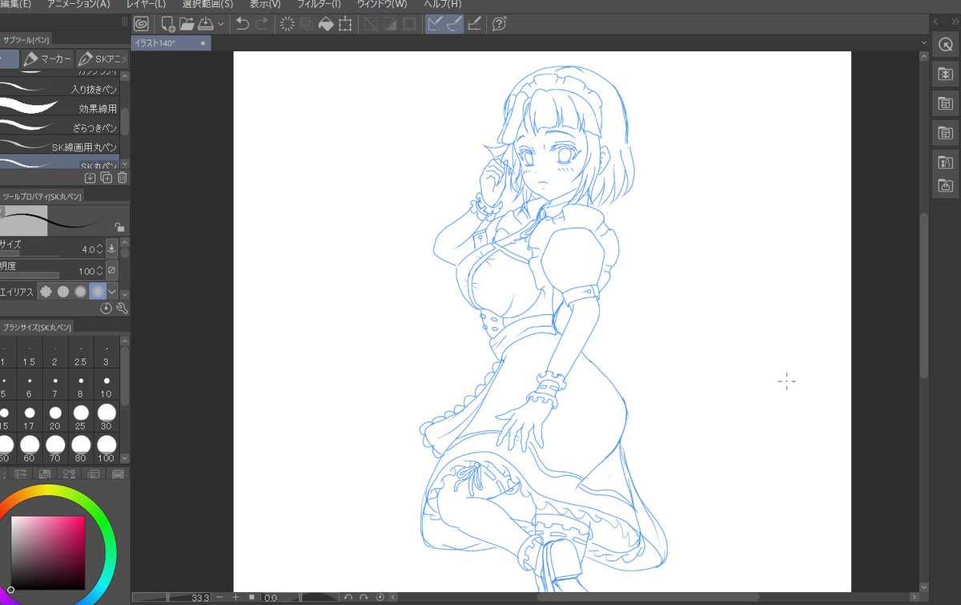Click the Save icon in command bar

pyautogui.click(x=206, y=24)
